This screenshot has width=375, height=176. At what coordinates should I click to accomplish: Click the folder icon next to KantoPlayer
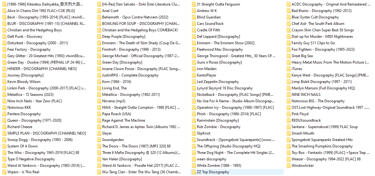click(x=193, y=75)
